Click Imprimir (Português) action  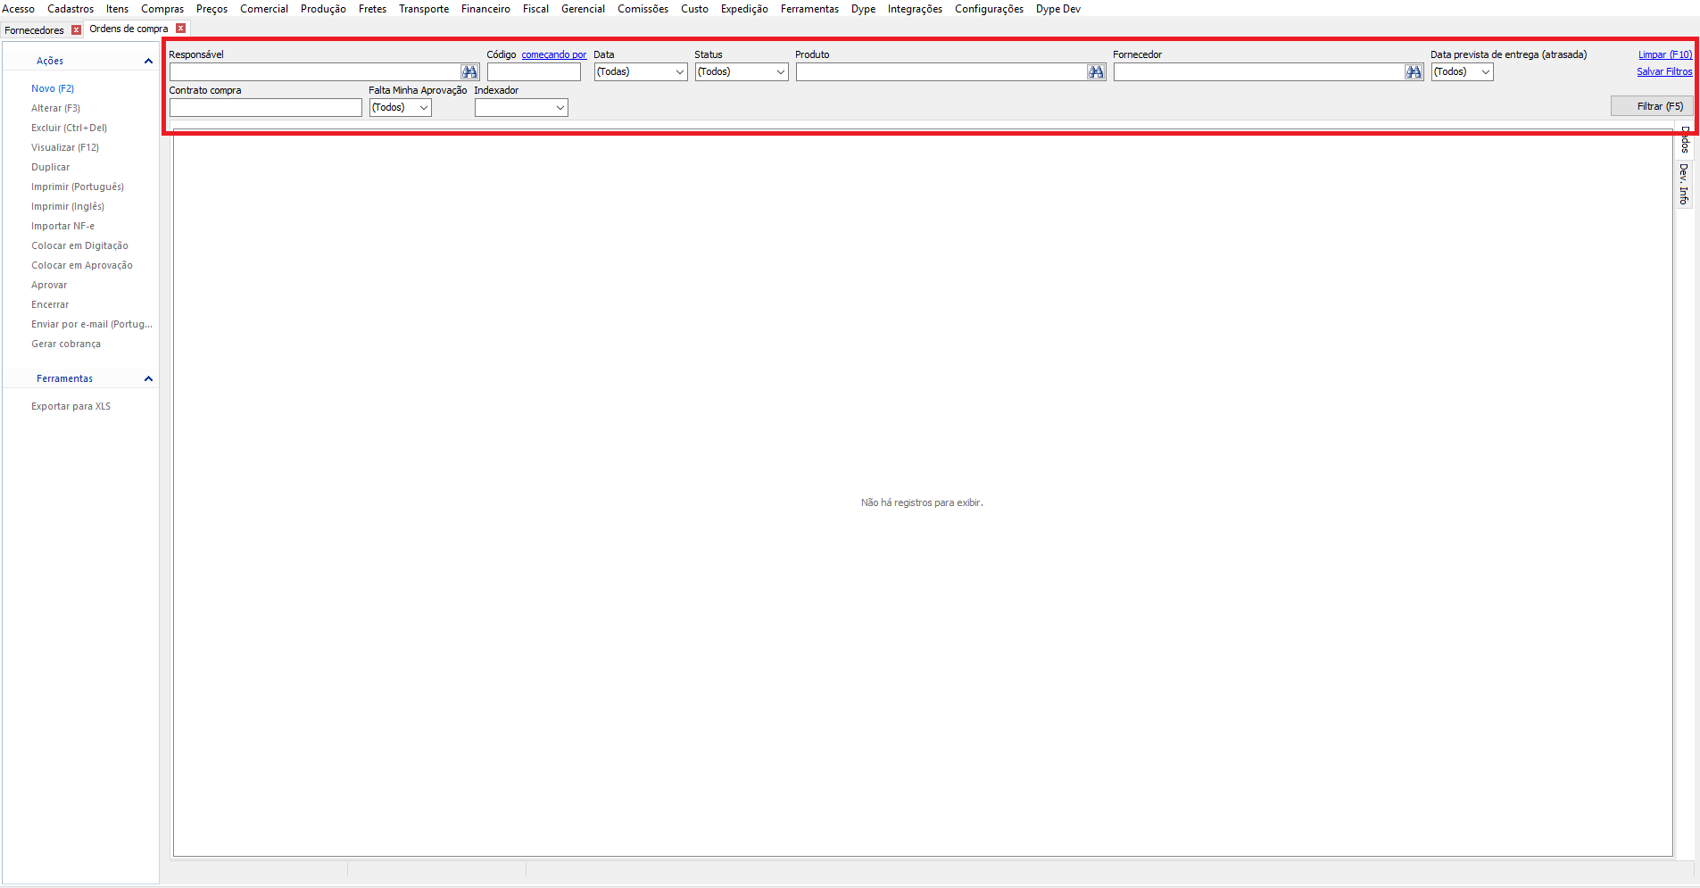pyautogui.click(x=78, y=187)
